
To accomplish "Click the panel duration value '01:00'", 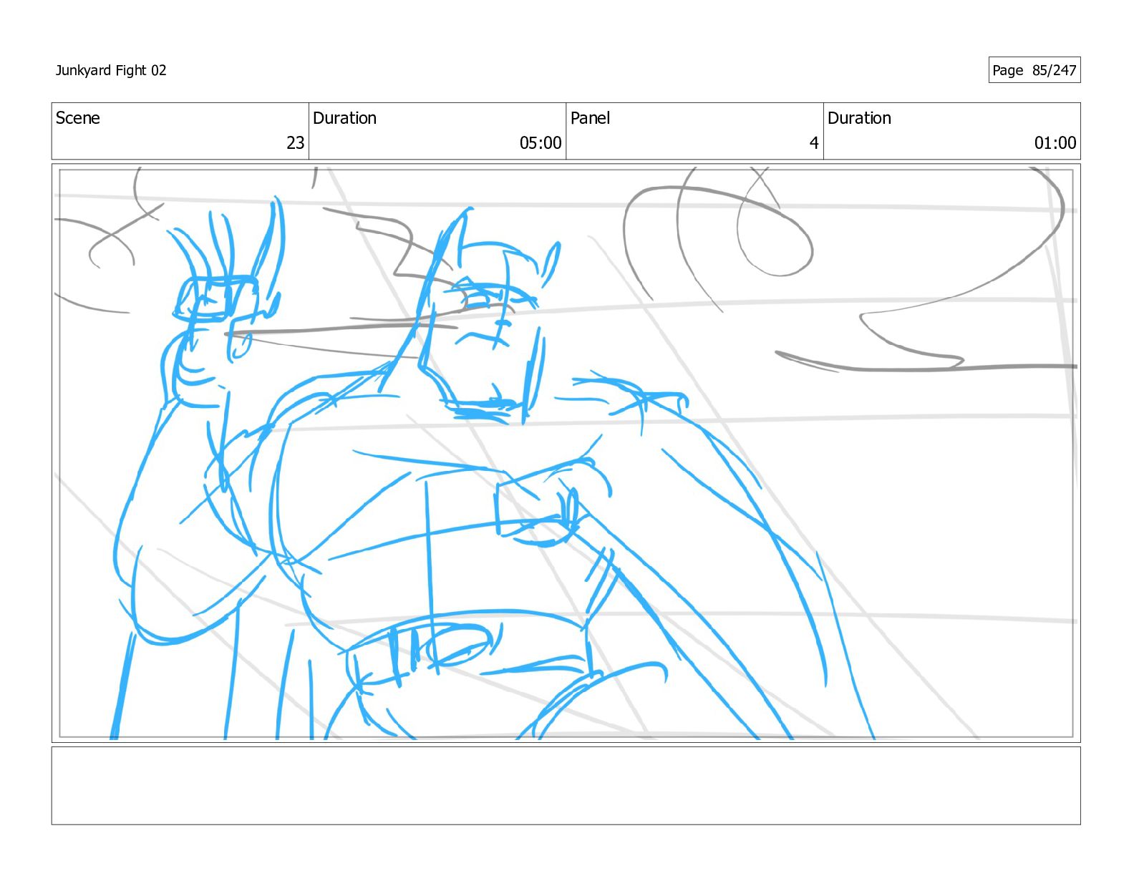I will click(1055, 143).
